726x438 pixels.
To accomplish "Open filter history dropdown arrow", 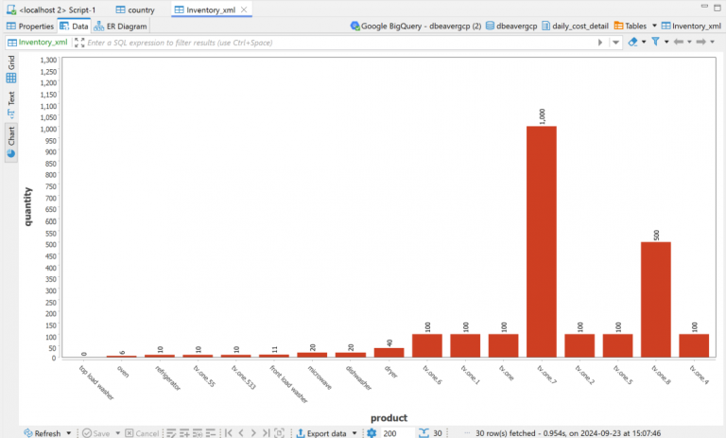I will point(616,43).
